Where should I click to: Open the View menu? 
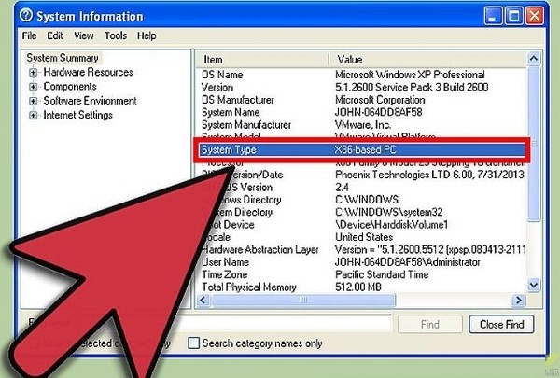point(84,35)
